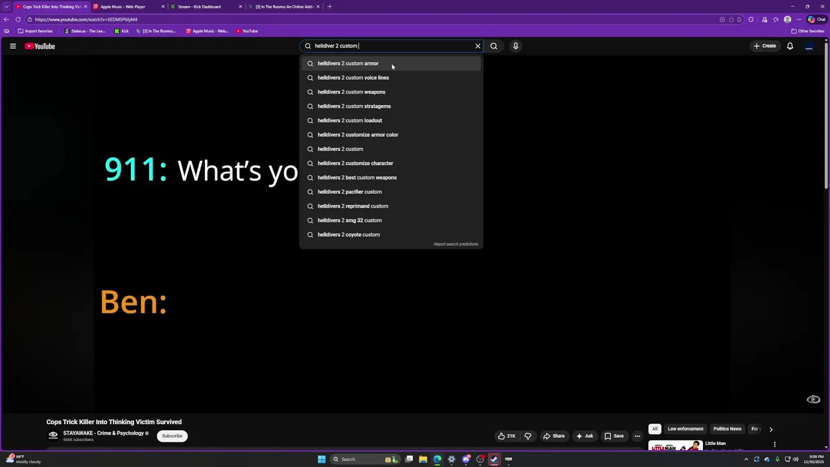The width and height of the screenshot is (830, 467).
Task: Open Stake.us bookmark
Action: pyautogui.click(x=85, y=31)
